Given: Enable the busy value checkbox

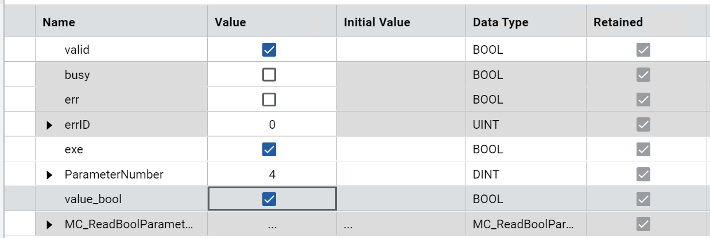Looking at the screenshot, I should point(269,75).
